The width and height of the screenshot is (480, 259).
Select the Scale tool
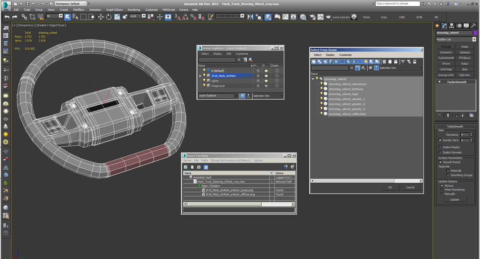click(x=117, y=17)
